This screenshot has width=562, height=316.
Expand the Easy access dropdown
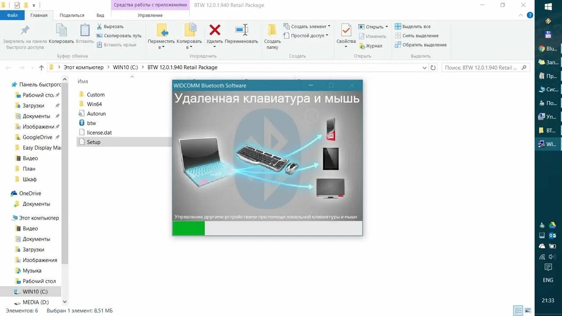(327, 36)
